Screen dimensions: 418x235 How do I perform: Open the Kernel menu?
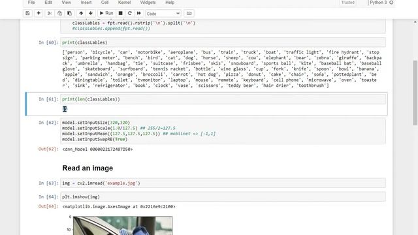point(124,3)
